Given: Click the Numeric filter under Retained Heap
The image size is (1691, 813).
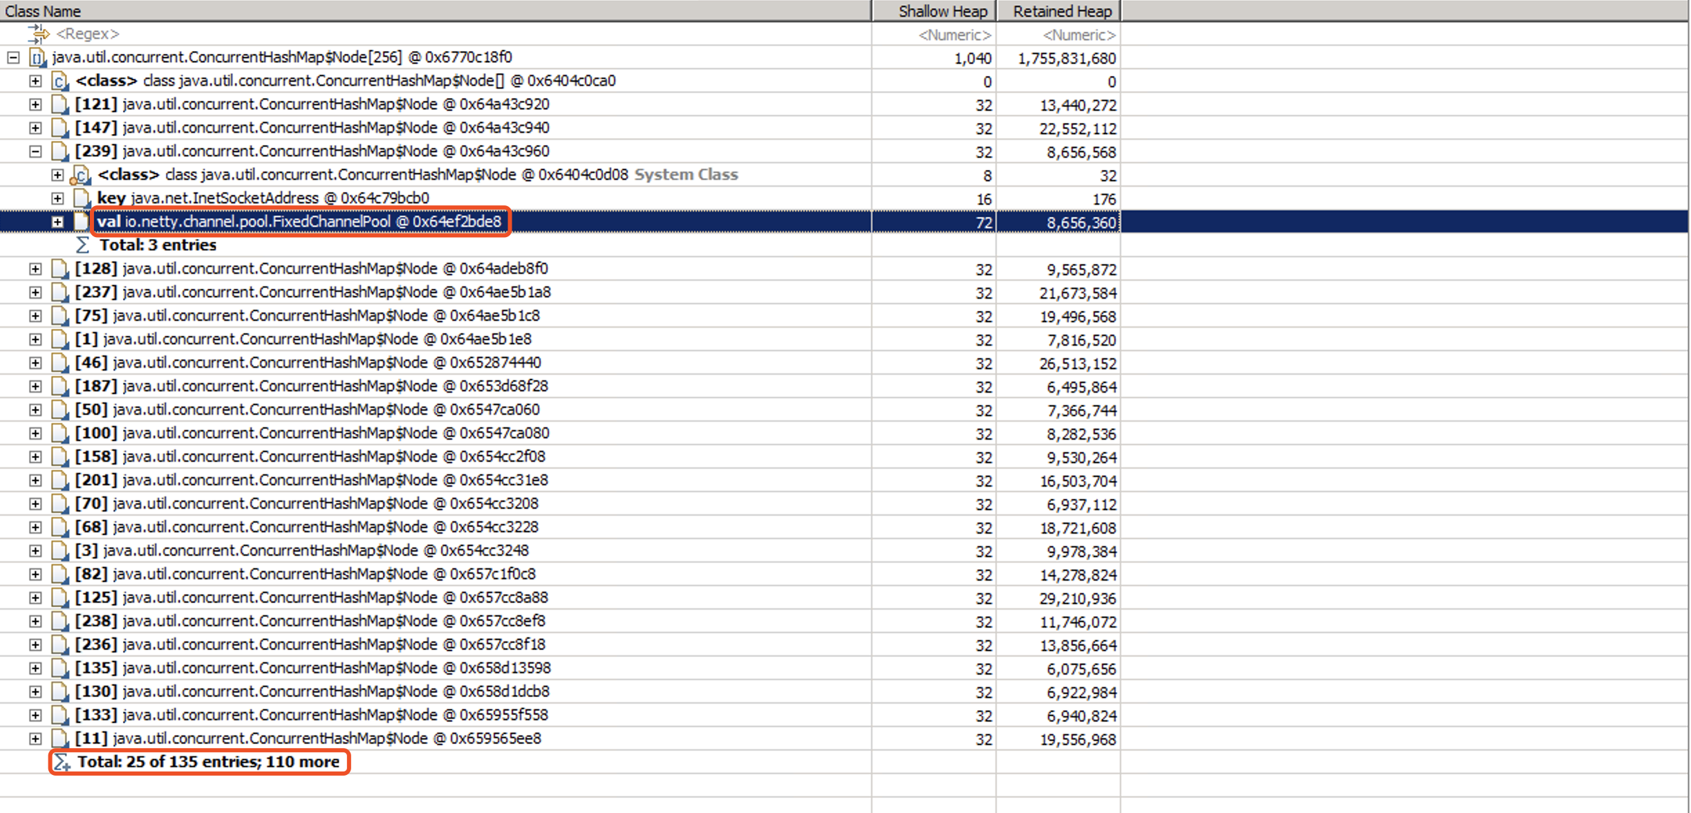Looking at the screenshot, I should (x=1058, y=35).
